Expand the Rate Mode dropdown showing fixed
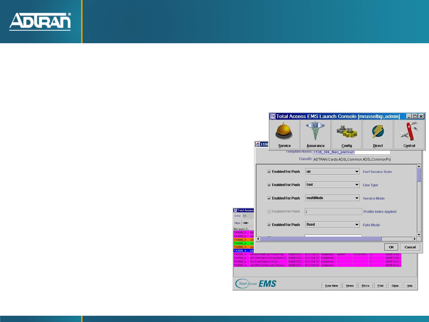429x322 pixels. [333, 225]
